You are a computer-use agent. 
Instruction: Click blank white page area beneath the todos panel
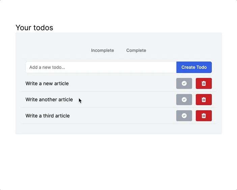pos(119,161)
